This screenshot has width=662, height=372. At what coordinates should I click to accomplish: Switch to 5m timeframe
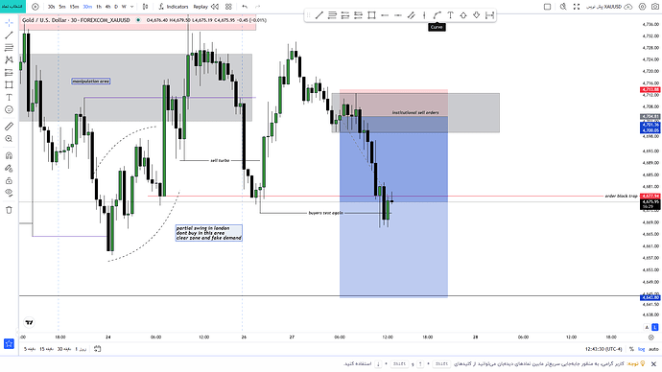click(x=62, y=7)
